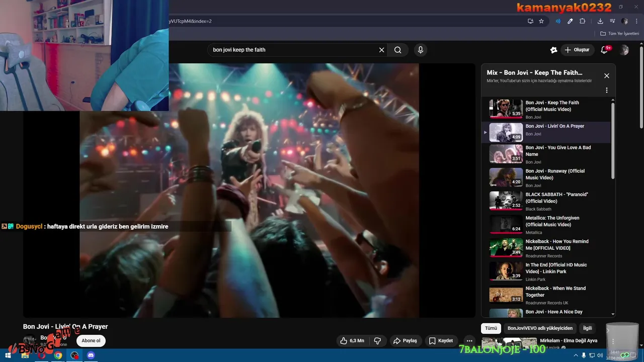Subscribe with Abone ol button
Image resolution: width=644 pixels, height=362 pixels.
tap(91, 340)
